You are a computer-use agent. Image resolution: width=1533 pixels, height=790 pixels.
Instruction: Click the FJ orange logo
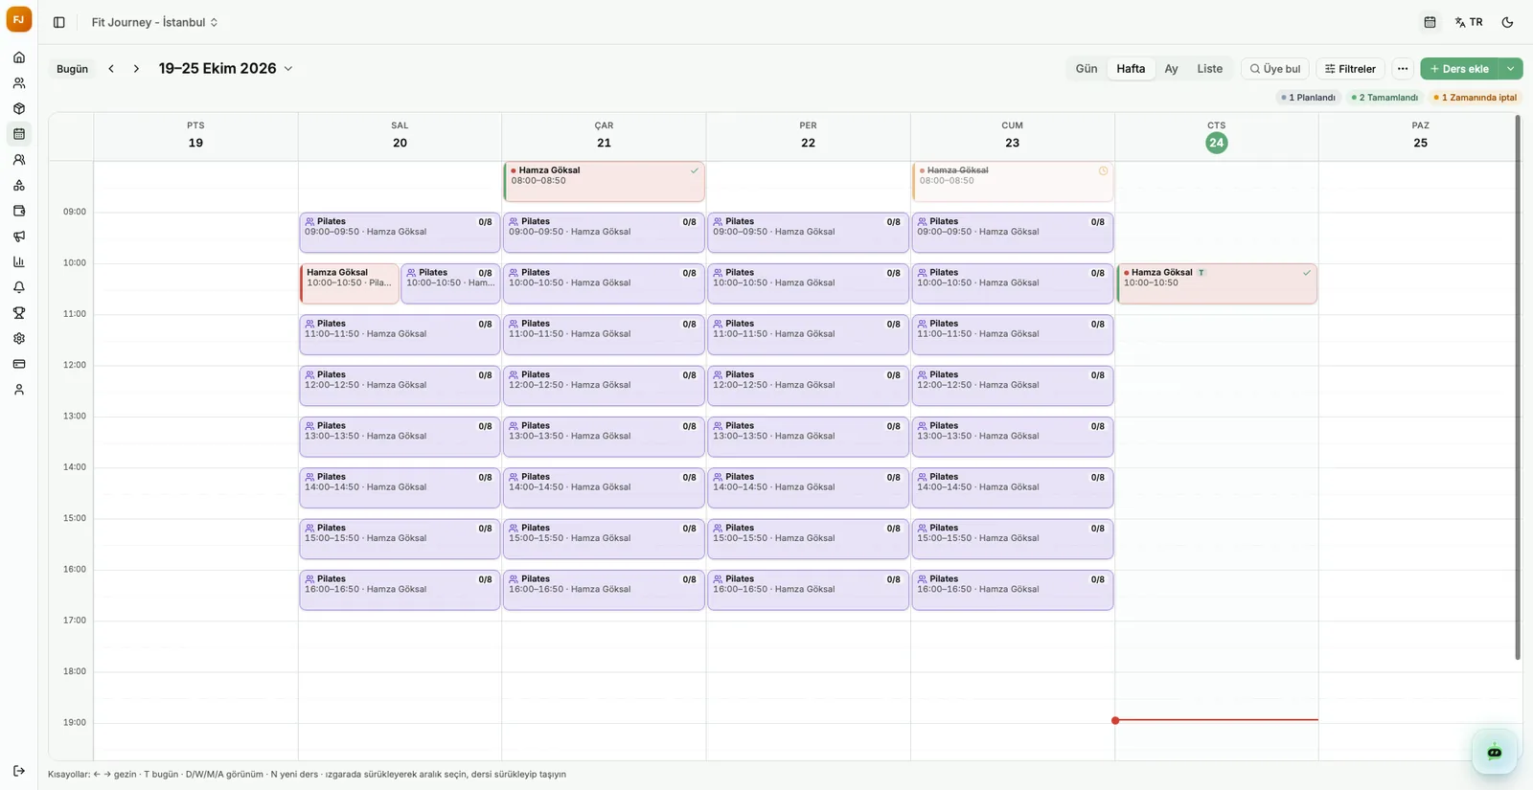(x=19, y=19)
